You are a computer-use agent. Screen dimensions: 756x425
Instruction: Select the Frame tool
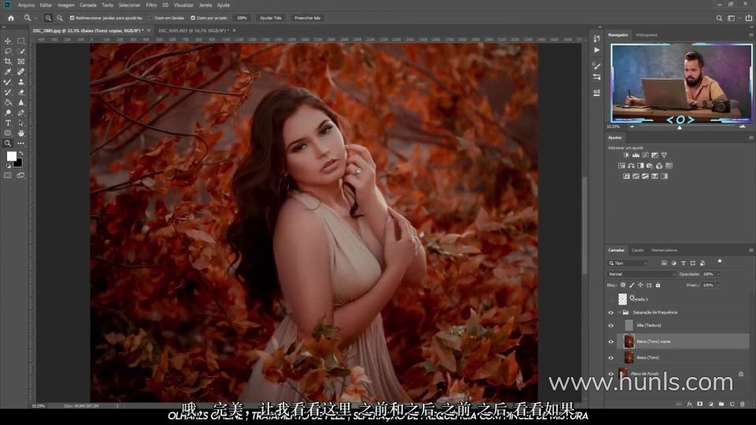(20, 61)
